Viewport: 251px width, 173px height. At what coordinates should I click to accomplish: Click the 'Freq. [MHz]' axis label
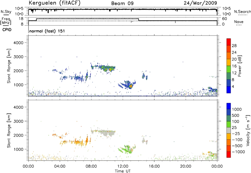coord(6,21)
